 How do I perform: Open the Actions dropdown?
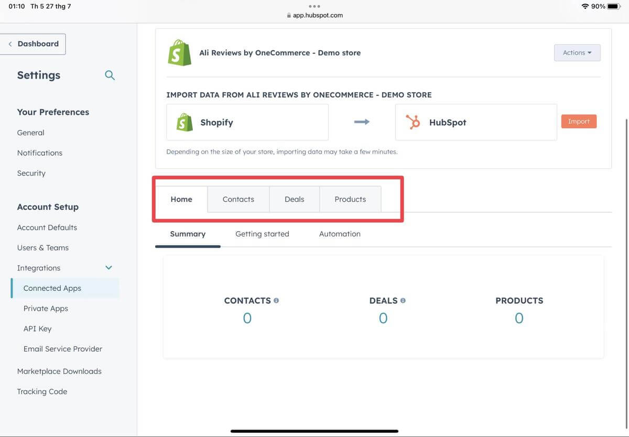(577, 53)
